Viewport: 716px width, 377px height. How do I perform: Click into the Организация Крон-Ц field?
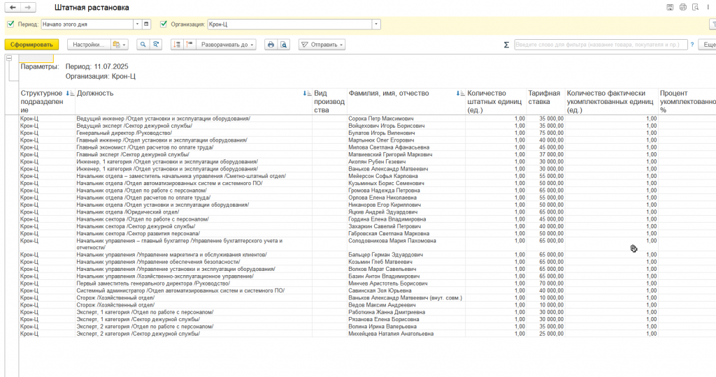coord(289,24)
